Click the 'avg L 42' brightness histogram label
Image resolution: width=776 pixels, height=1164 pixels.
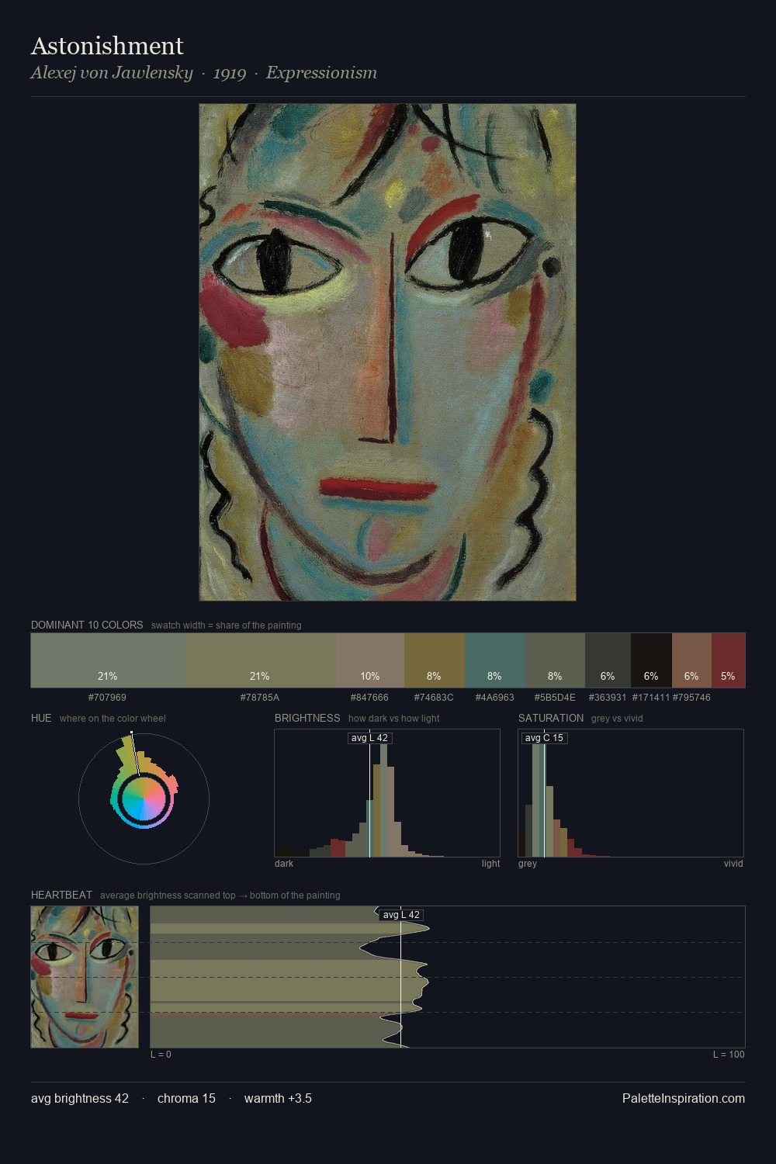369,738
